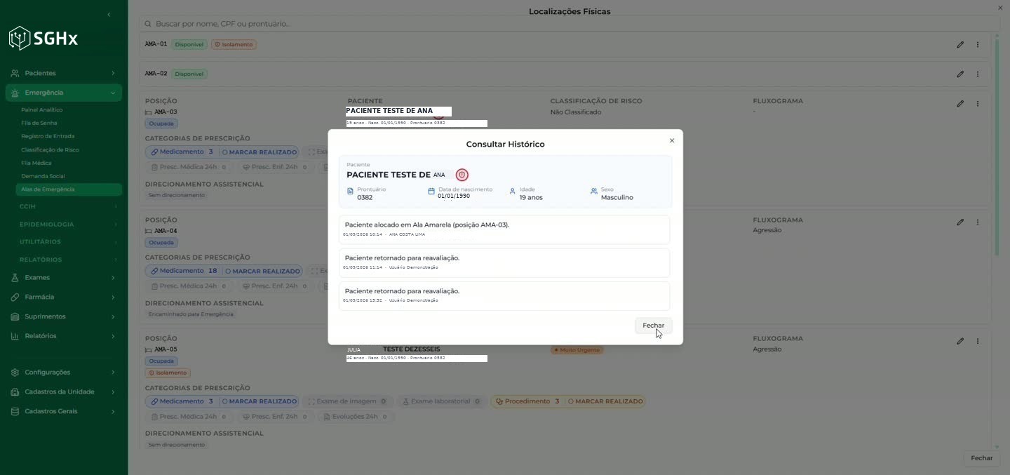1010x475 pixels.
Task: Click the Medicamento 3 chip for AMA-03
Action: (x=182, y=152)
